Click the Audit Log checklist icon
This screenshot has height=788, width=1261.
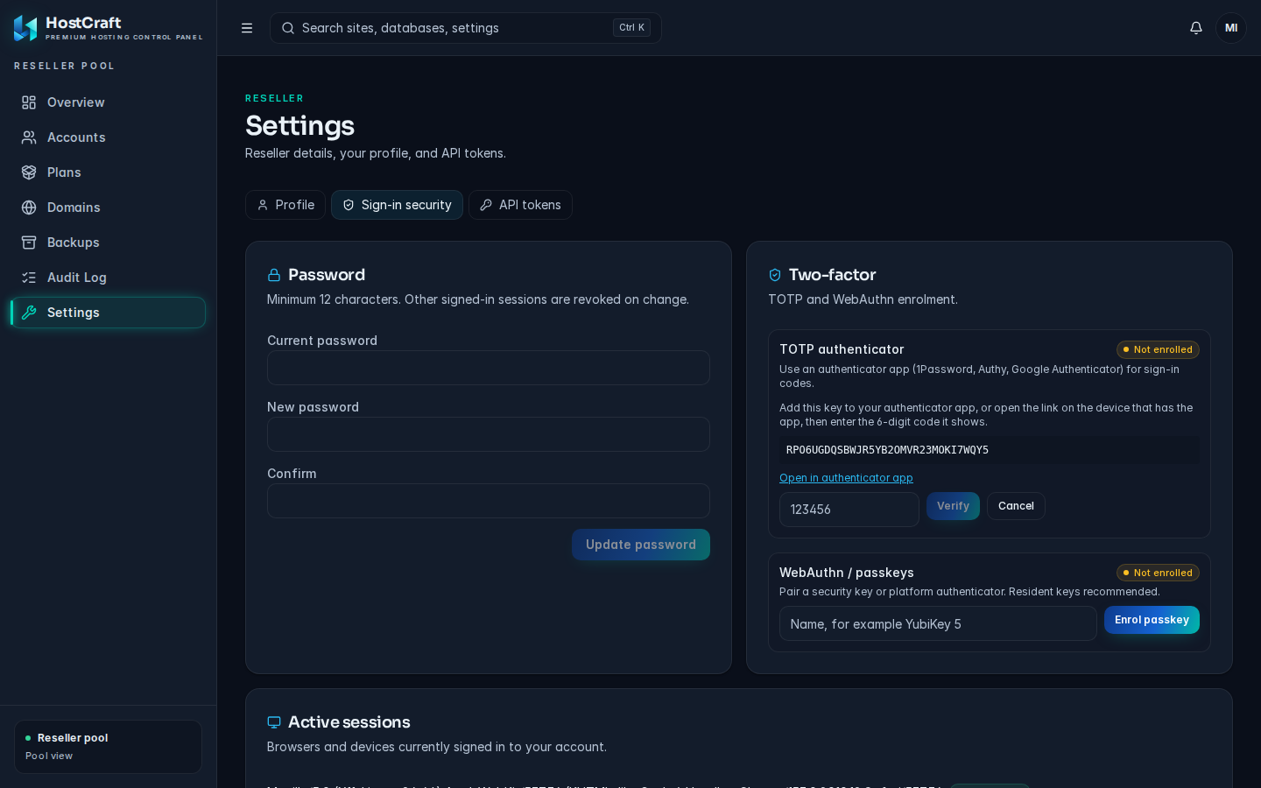coord(29,278)
